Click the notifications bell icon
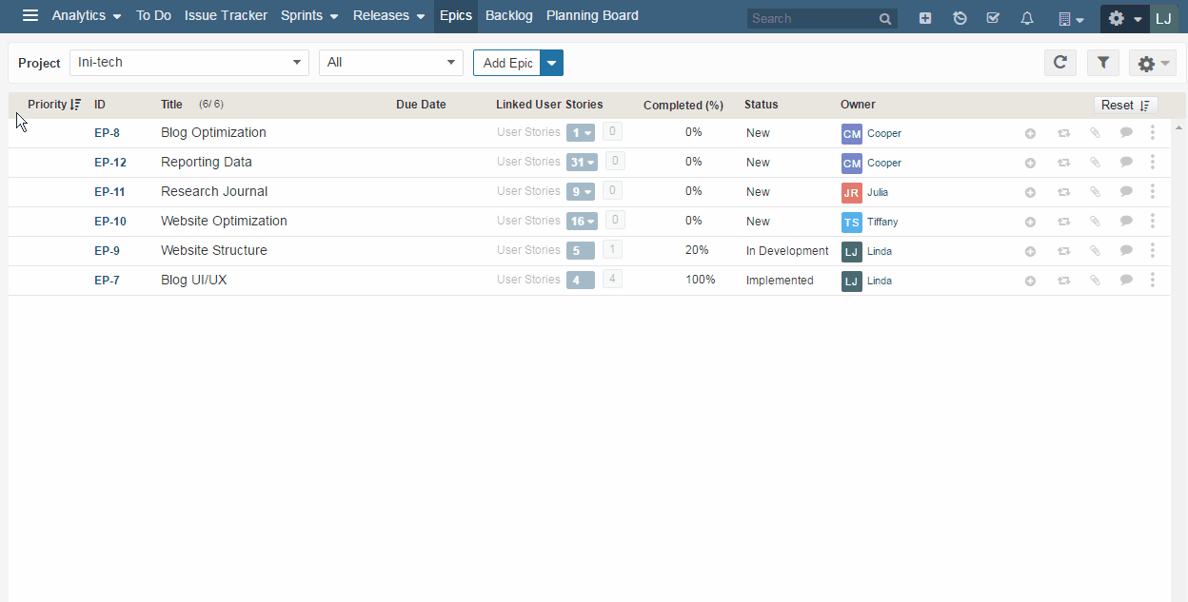1188x602 pixels. [1027, 18]
